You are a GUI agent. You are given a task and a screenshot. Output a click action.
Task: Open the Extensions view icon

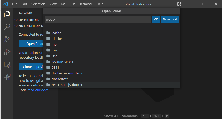point(7,77)
